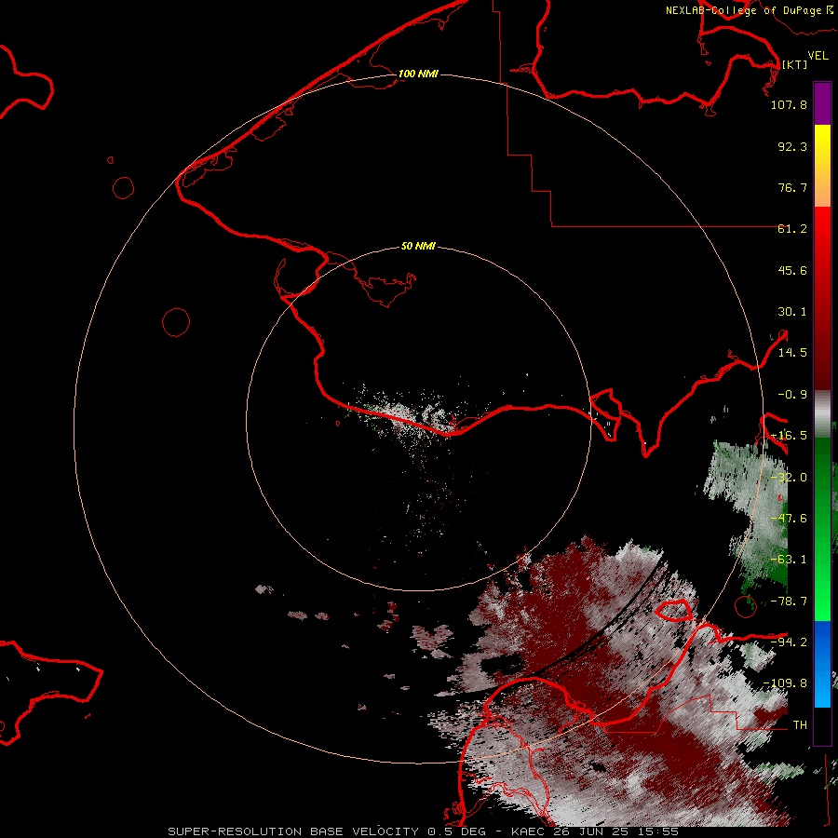Select the -0.9 scale value

coord(792,395)
